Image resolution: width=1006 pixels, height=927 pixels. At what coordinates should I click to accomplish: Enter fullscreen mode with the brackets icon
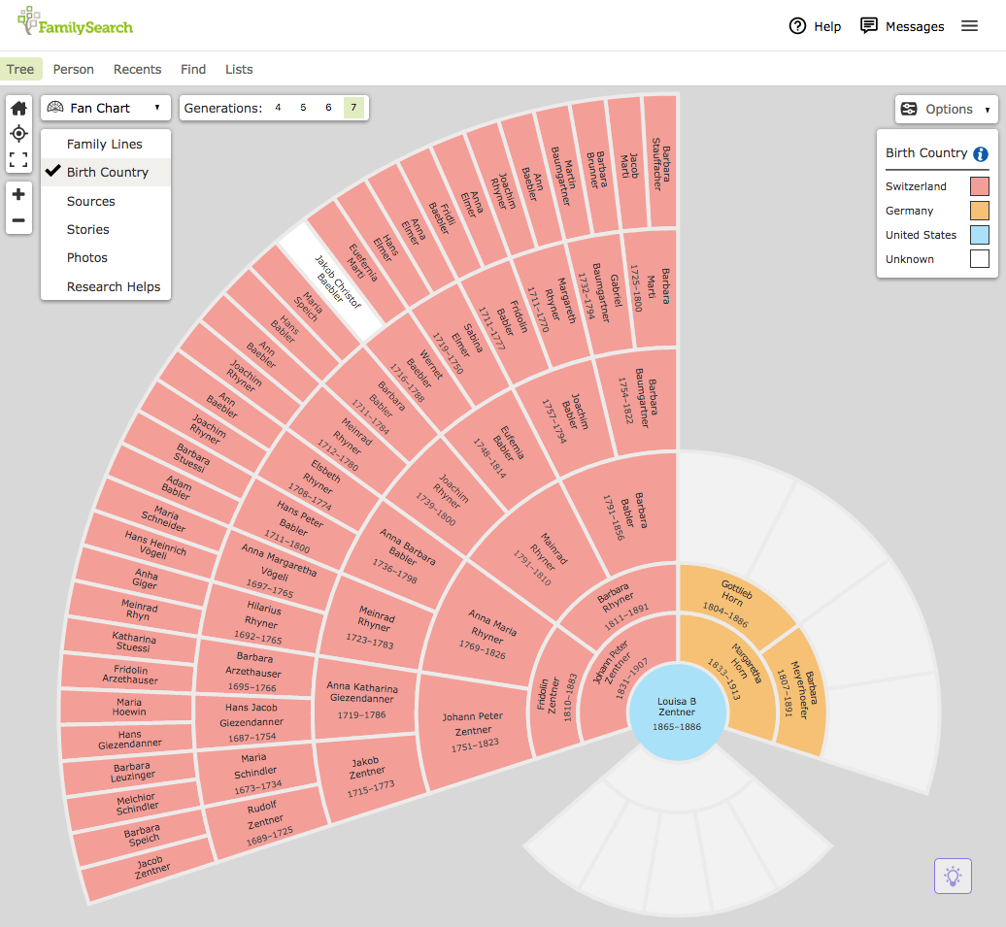(x=18, y=159)
